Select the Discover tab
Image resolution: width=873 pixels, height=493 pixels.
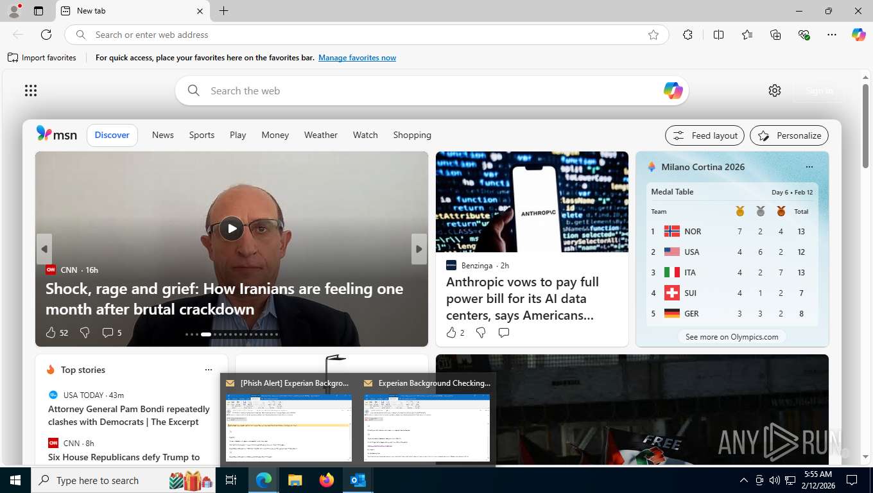pos(112,135)
